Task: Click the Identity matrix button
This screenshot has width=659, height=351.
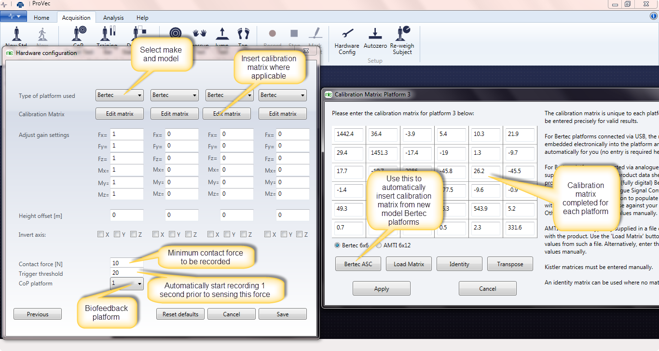Action: point(459,264)
